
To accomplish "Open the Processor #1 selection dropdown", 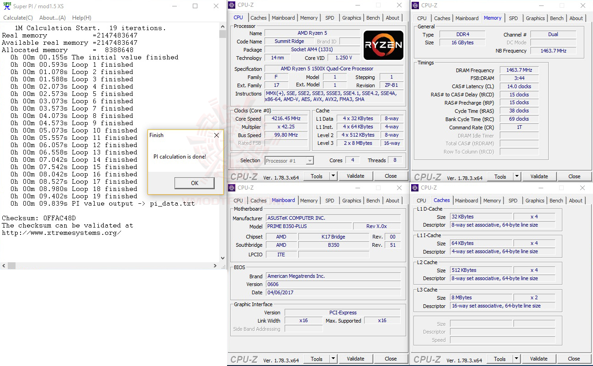I will [310, 160].
